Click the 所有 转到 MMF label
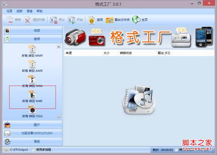This screenshot has width=217, height=155. 32,55
